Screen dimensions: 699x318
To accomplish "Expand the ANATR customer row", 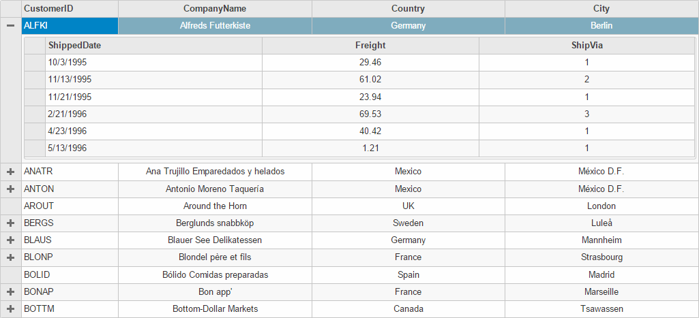I will point(10,172).
